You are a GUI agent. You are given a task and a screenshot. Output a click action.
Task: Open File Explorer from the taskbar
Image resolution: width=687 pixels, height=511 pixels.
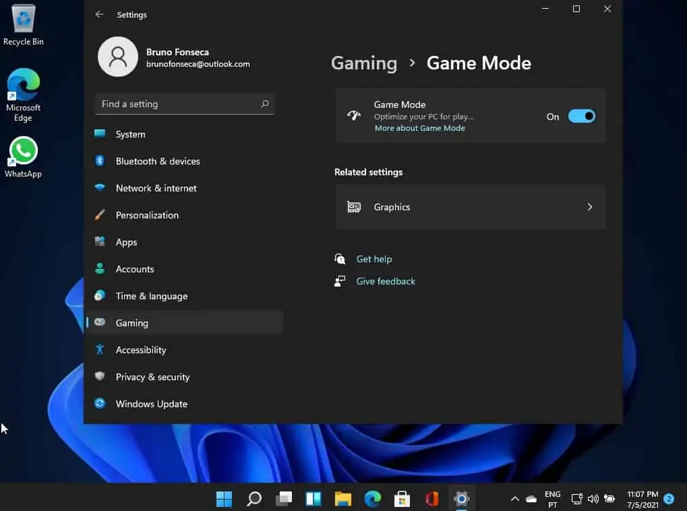(x=343, y=499)
